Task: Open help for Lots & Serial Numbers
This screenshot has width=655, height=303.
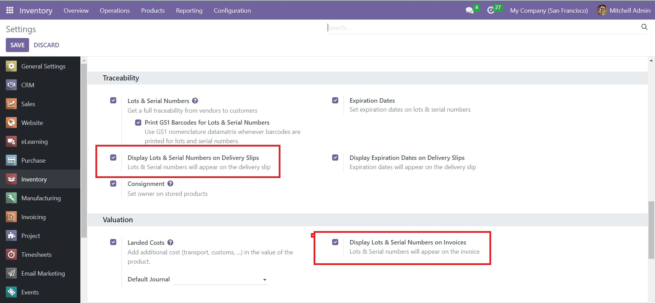Action: (195, 101)
